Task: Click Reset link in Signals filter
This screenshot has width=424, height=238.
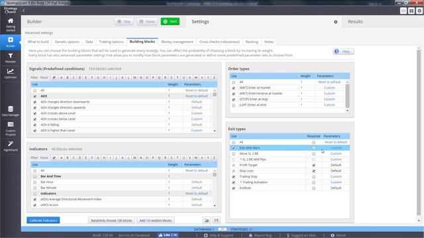Action: [44, 77]
